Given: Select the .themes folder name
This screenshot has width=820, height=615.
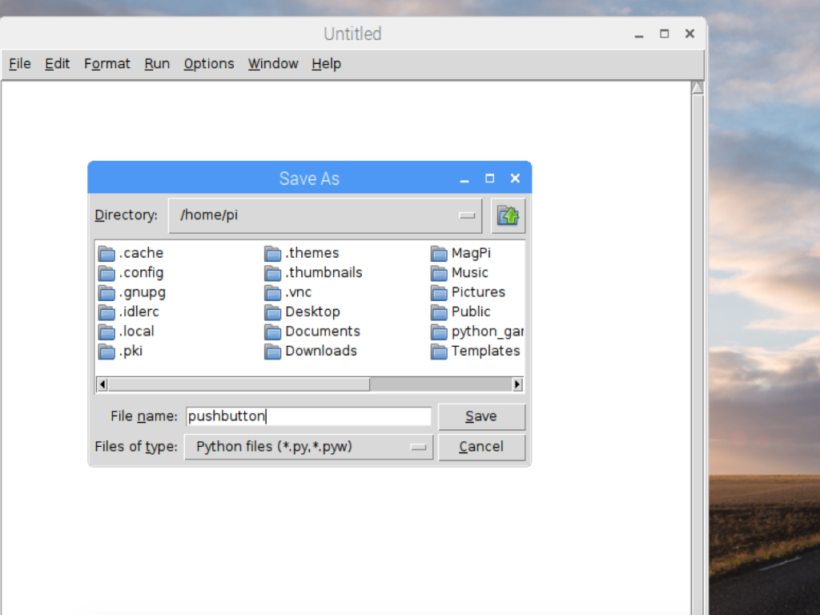Looking at the screenshot, I should 312,253.
